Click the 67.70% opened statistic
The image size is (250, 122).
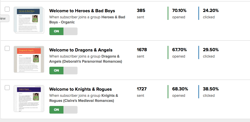(179, 50)
